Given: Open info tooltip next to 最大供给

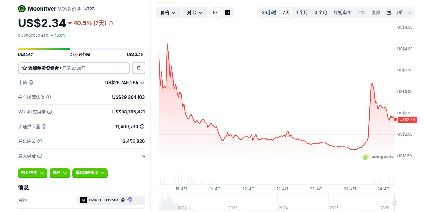Looking at the screenshot, I should 40,156.
